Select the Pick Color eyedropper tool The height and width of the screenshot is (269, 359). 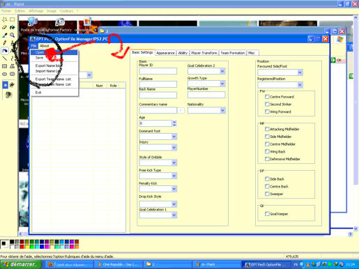point(5,35)
